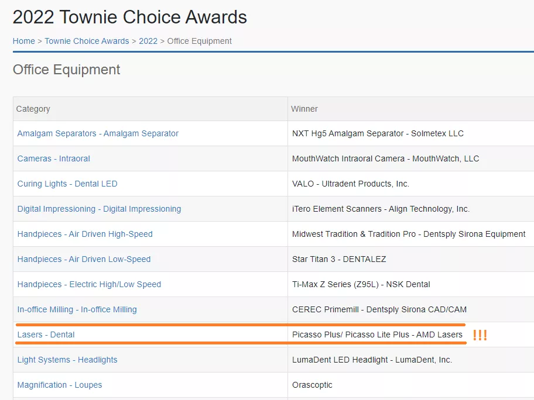Open In-office Milling category link
The image size is (534, 400).
pos(77,309)
